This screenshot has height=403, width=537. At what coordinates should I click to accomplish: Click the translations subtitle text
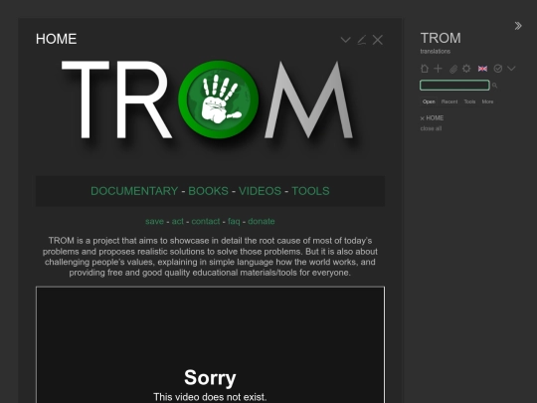click(436, 52)
